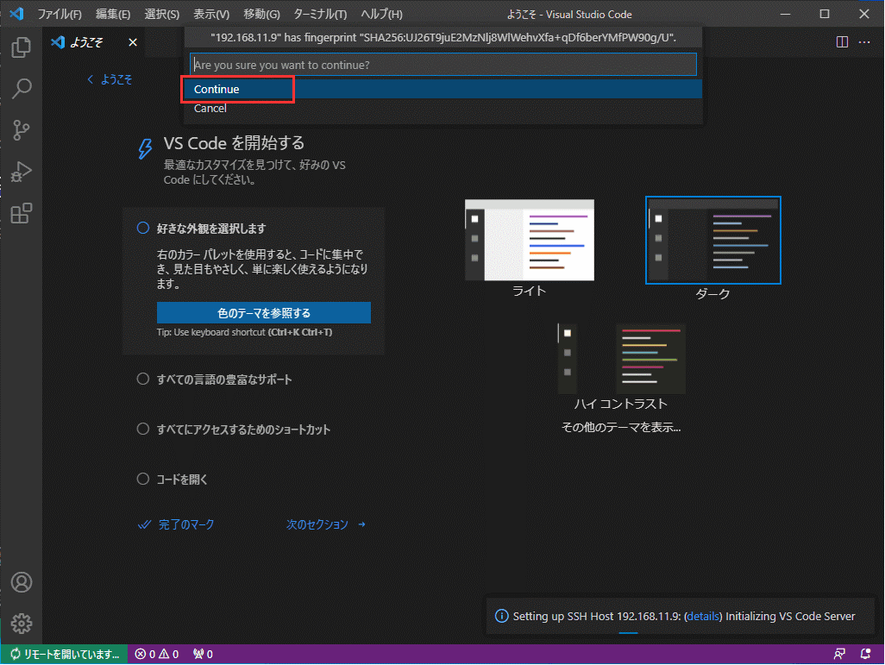Click その他のテーマを表示... link
This screenshot has width=885, height=665.
pyautogui.click(x=621, y=427)
